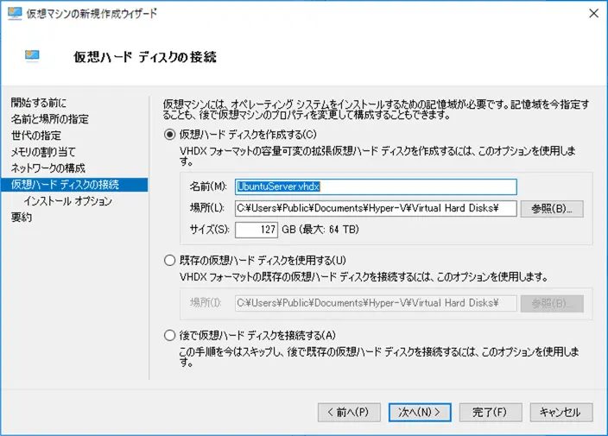
Task: Select 仮想ハード ディスクの接続 step
Action: click(74, 185)
